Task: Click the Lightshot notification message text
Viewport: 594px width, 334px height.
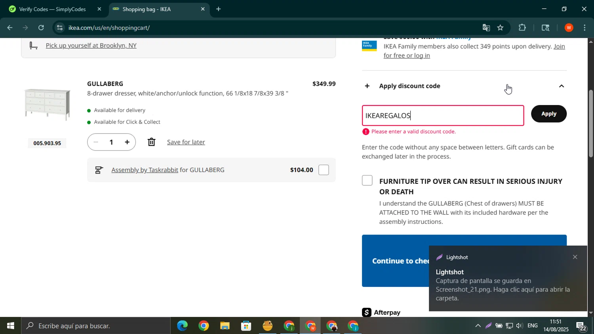Action: 503,290
